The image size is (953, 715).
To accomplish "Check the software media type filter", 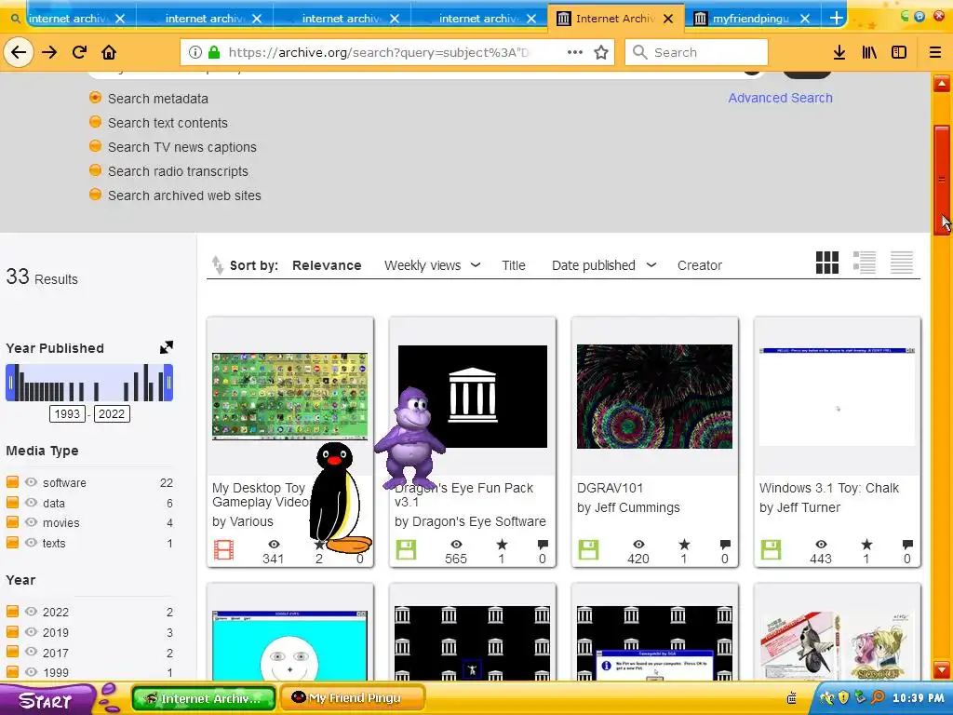I will 12,482.
